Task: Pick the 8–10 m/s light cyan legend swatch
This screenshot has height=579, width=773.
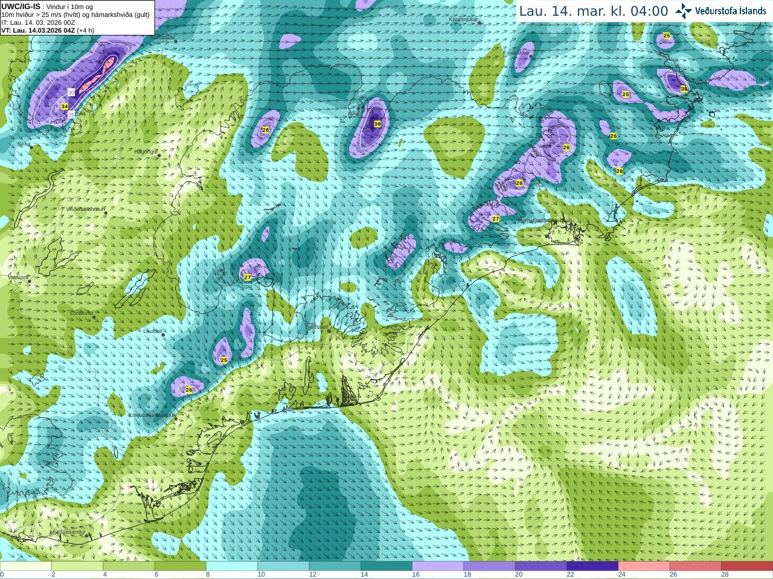Action: [x=232, y=566]
